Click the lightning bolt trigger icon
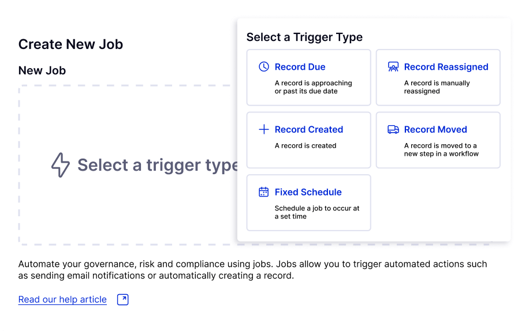This screenshot has height=331, width=529. 61,165
